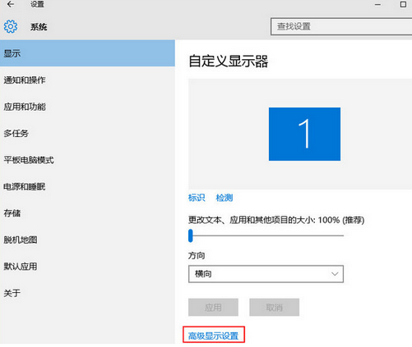Open 脱机地图 settings
This screenshot has width=412, height=347.
(87, 240)
